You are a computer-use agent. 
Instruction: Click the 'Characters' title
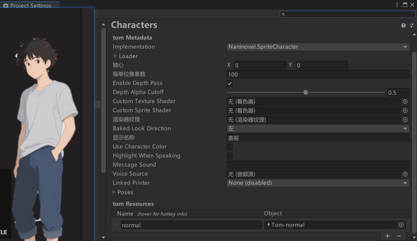point(134,25)
